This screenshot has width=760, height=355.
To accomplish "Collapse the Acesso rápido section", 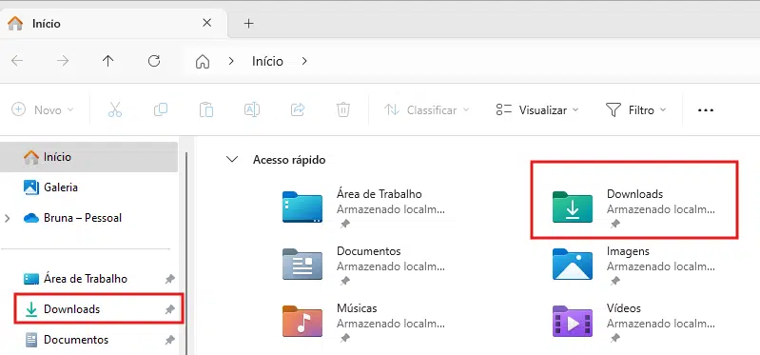I will [x=232, y=159].
